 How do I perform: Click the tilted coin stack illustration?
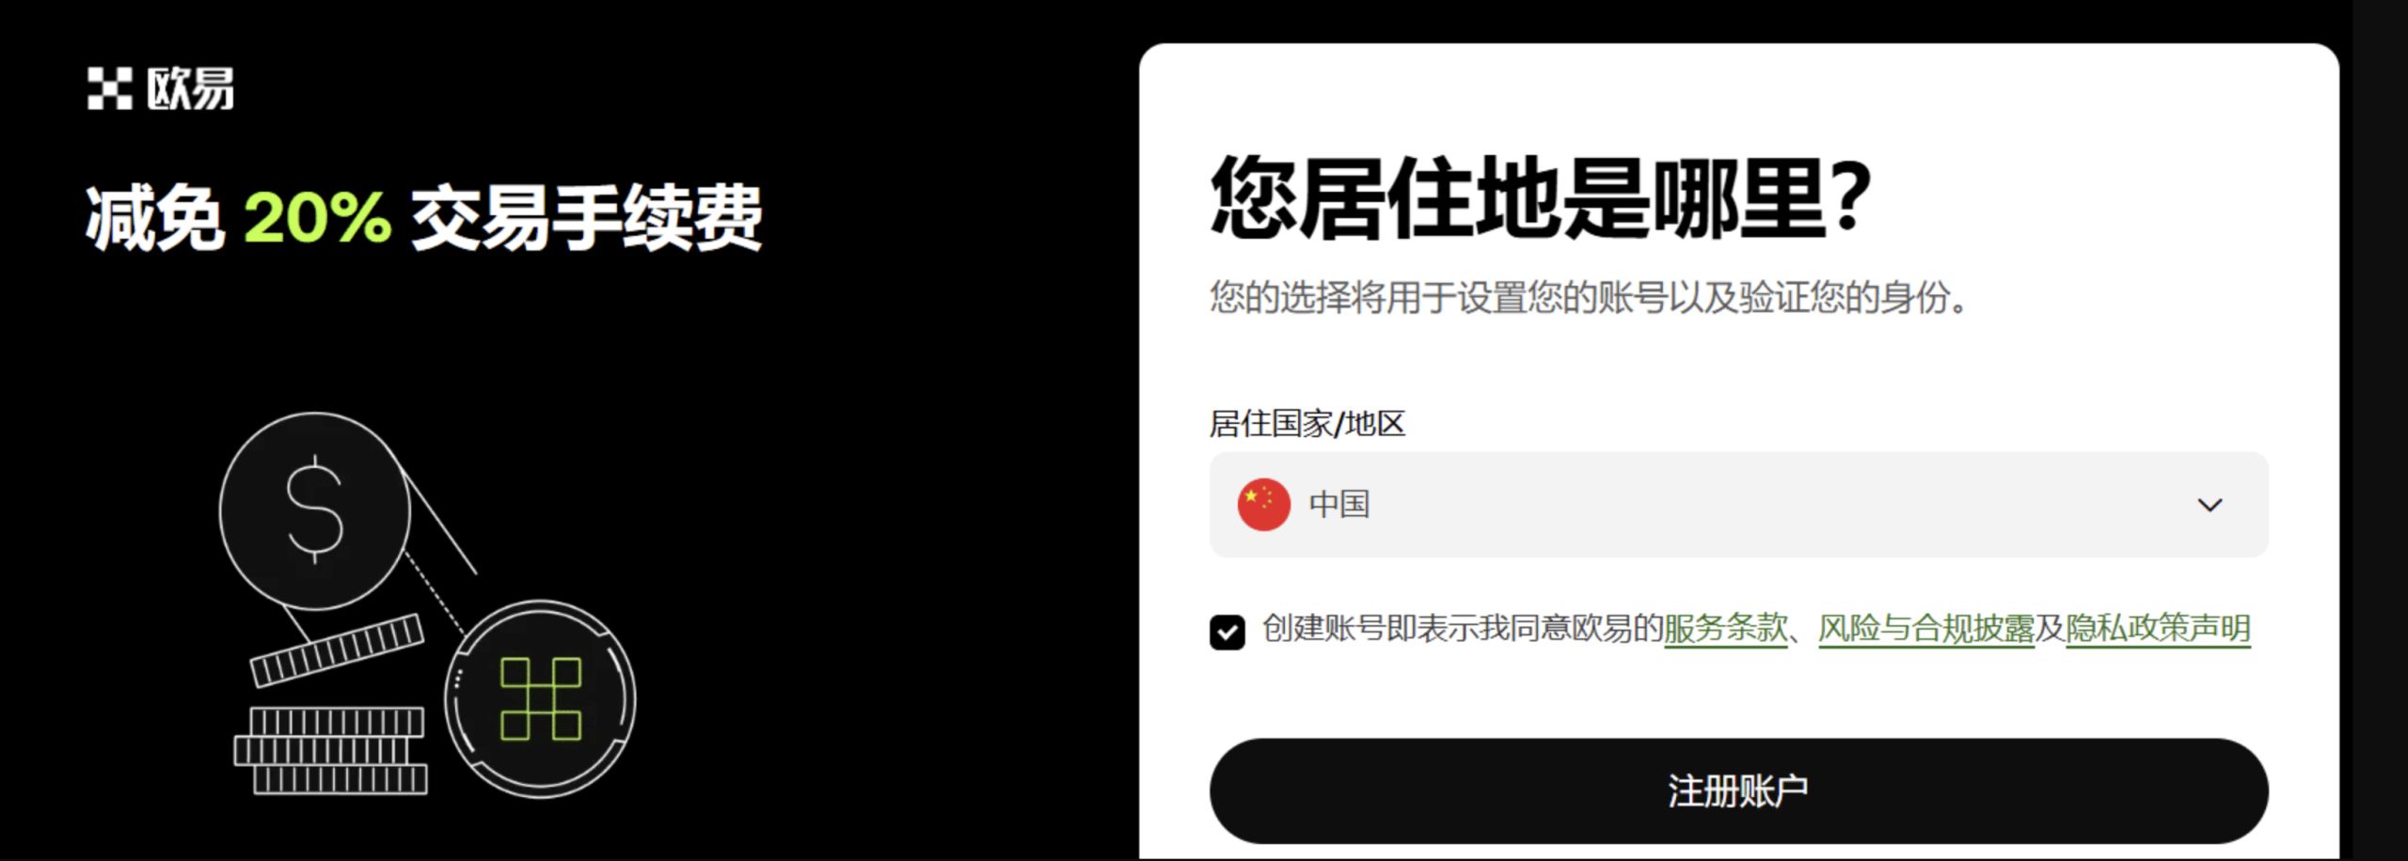click(x=337, y=650)
